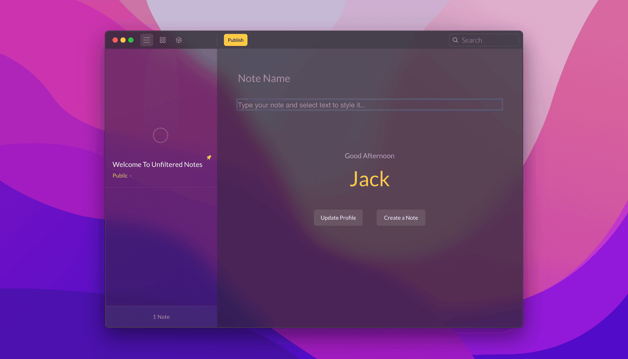The width and height of the screenshot is (628, 359).
Task: Switch to the list view icon
Action: pos(147,40)
